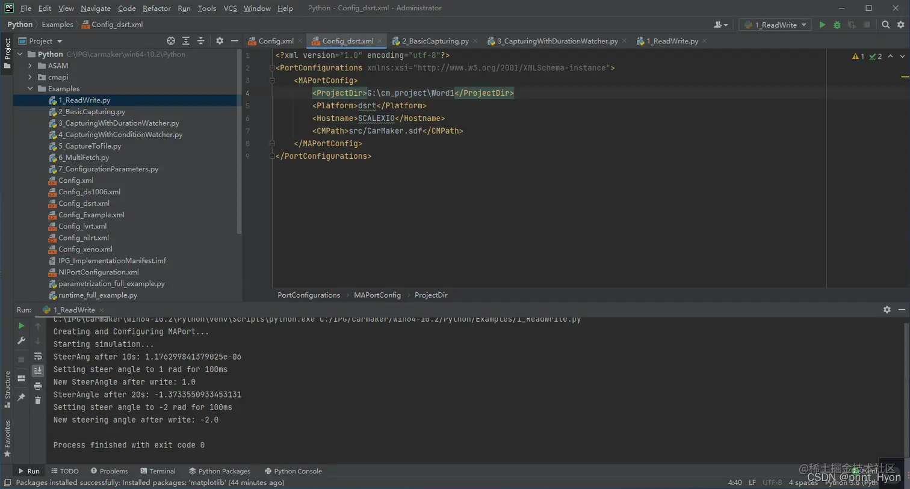Toggle scroll to end in Run console
910x489 pixels.
[x=38, y=371]
